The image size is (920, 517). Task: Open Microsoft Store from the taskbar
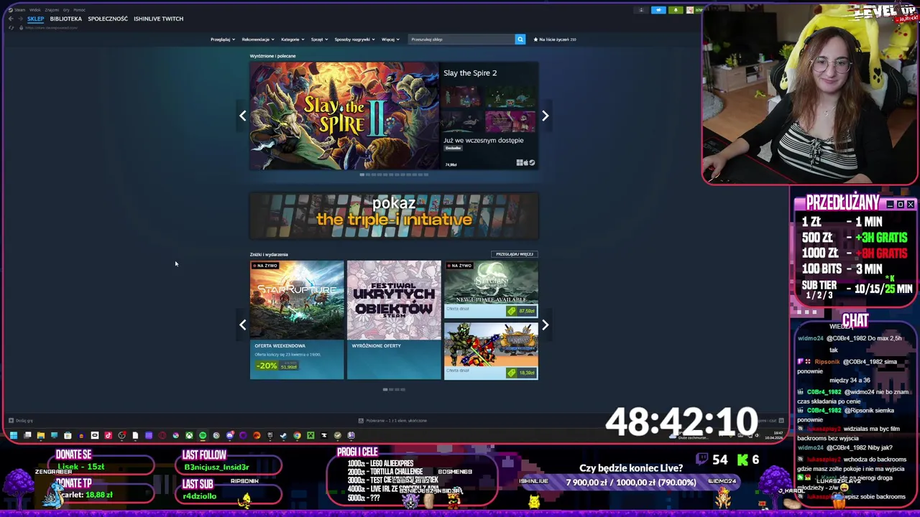(x=68, y=435)
